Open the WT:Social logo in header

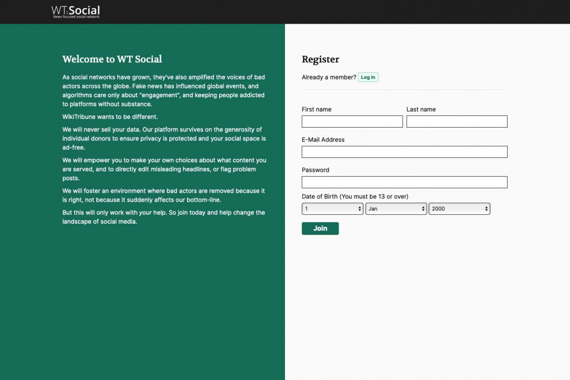[x=76, y=12]
